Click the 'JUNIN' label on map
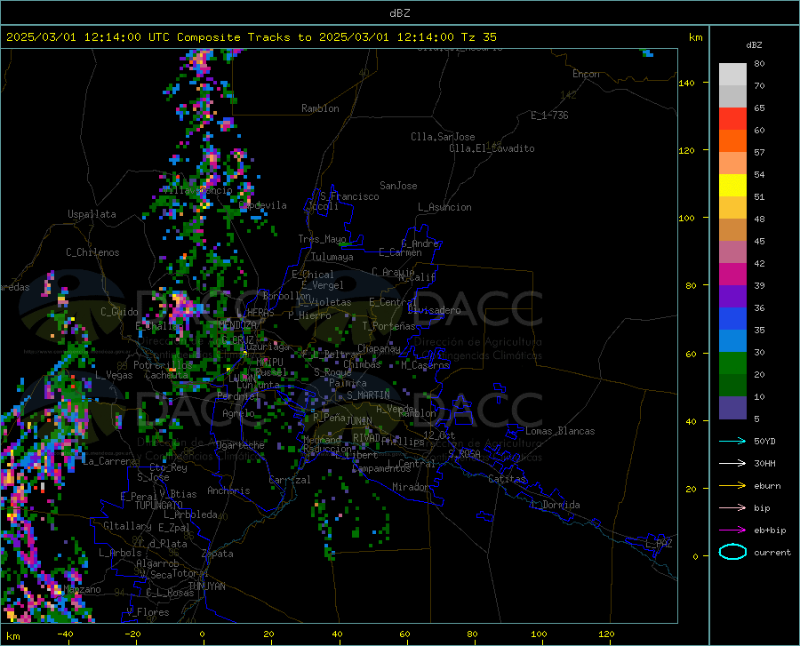The width and height of the screenshot is (800, 646). click(x=359, y=421)
